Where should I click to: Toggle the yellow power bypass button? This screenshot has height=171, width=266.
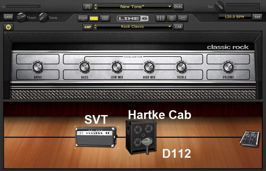point(8,27)
